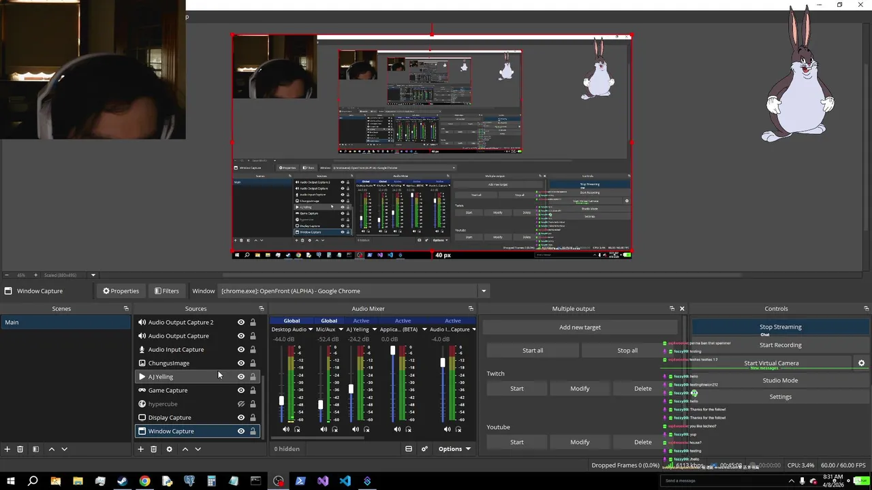
Task: Open Application Audio (BETA) channel menu arrow
Action: coord(424,329)
